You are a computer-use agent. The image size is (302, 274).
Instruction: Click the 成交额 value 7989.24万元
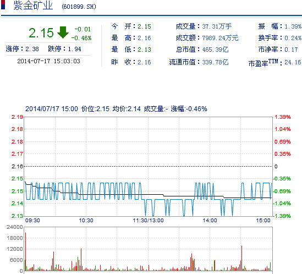(x=220, y=38)
